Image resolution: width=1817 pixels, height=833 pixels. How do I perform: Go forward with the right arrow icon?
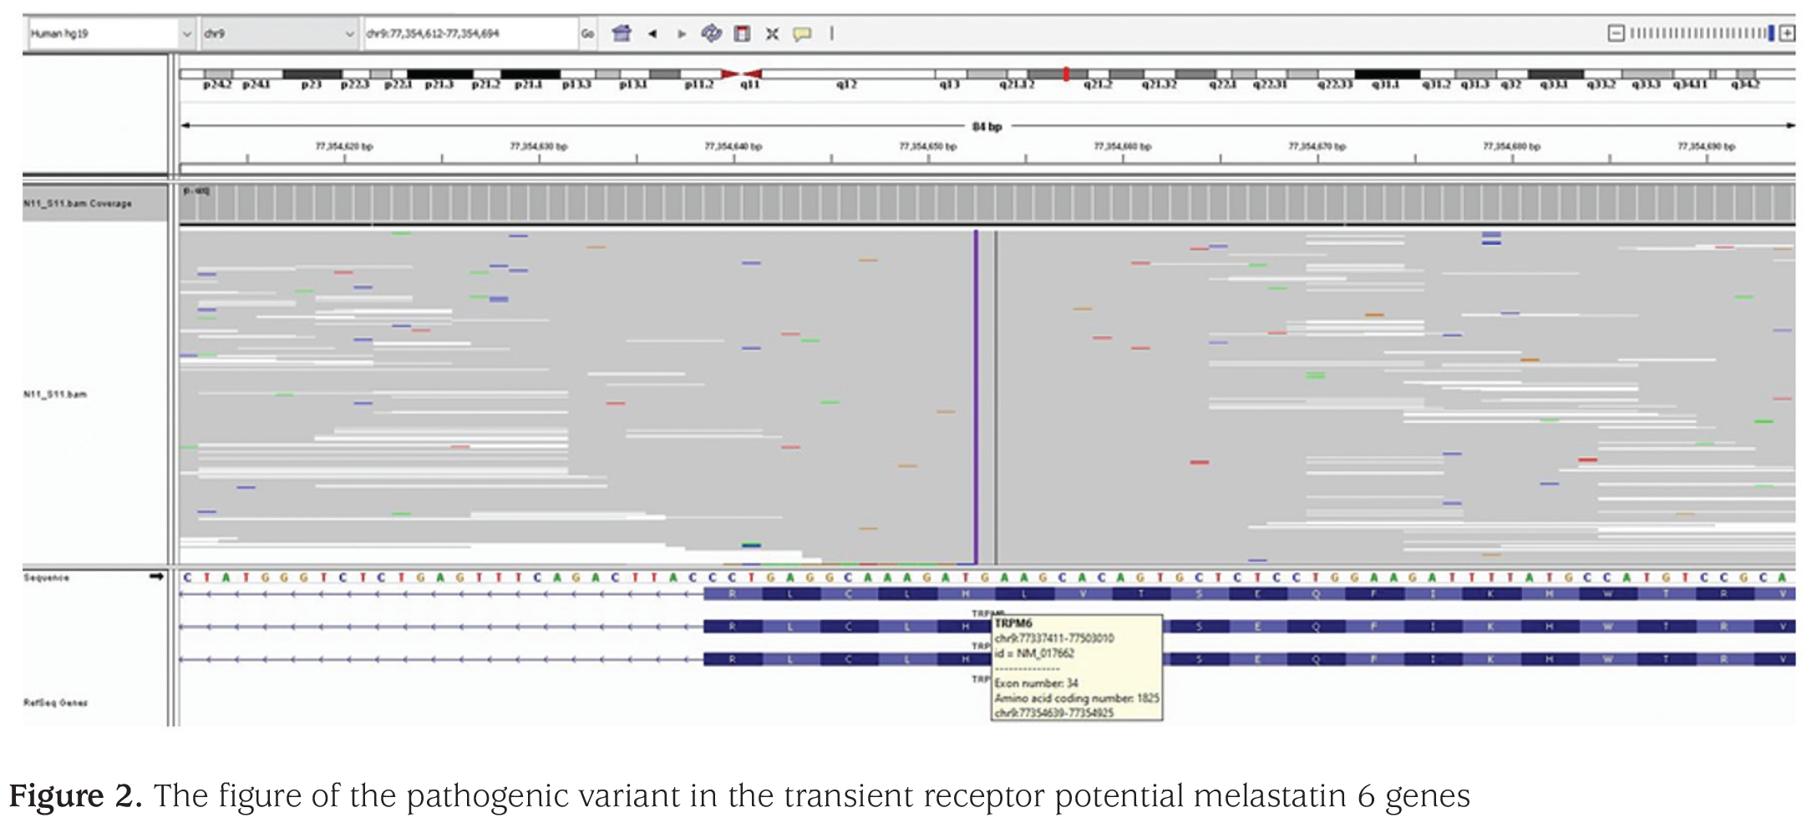click(x=682, y=33)
